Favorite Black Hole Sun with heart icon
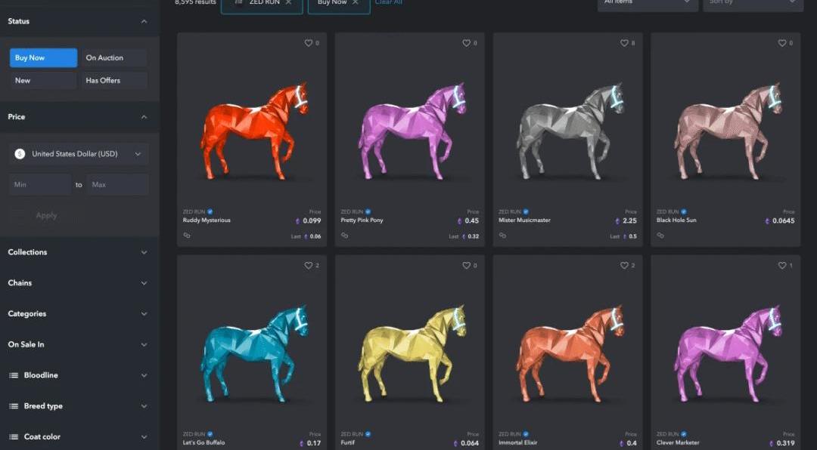 782,43
